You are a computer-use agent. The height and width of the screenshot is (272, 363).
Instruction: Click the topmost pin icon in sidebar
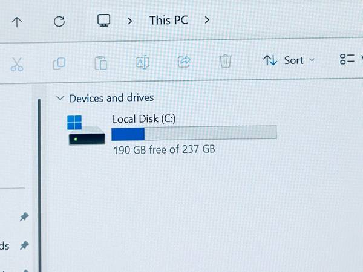coord(24,217)
